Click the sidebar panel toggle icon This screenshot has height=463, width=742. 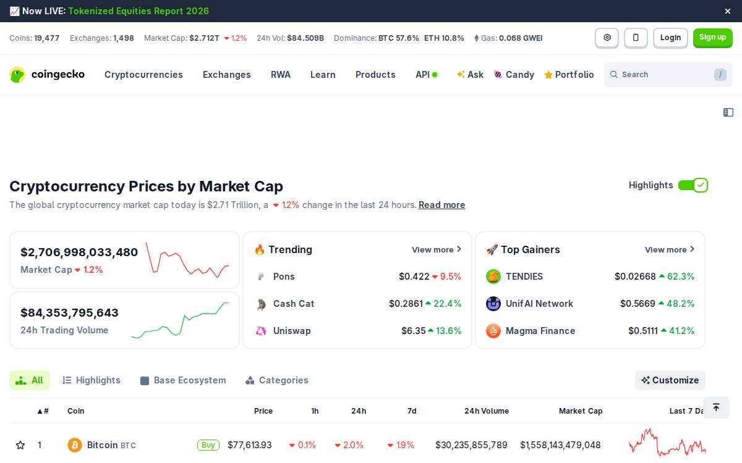click(x=728, y=112)
